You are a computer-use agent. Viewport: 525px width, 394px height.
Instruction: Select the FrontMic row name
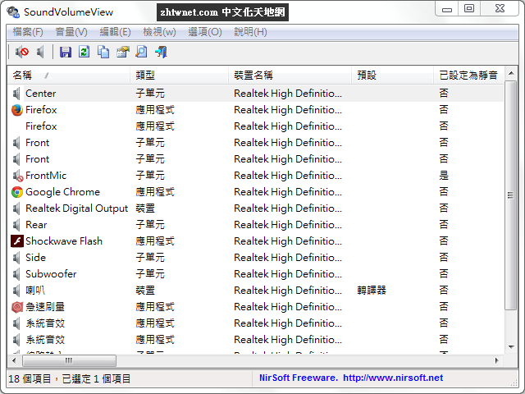click(46, 176)
